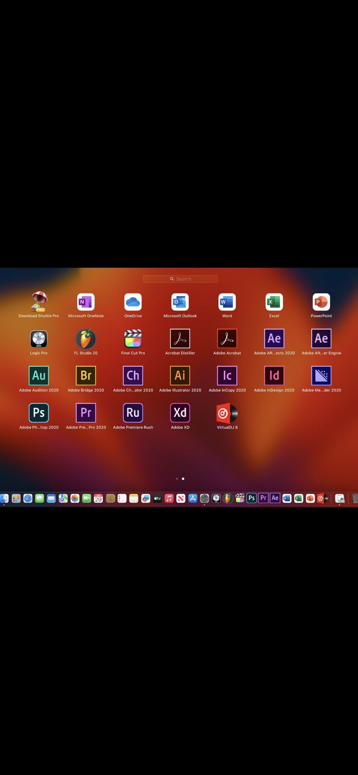
Task: Click the Launchpad search field
Action: [x=180, y=279]
